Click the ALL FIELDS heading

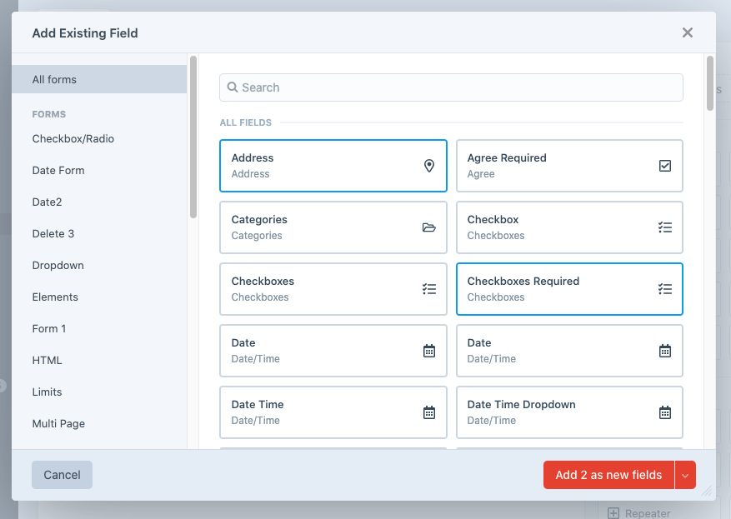point(246,122)
